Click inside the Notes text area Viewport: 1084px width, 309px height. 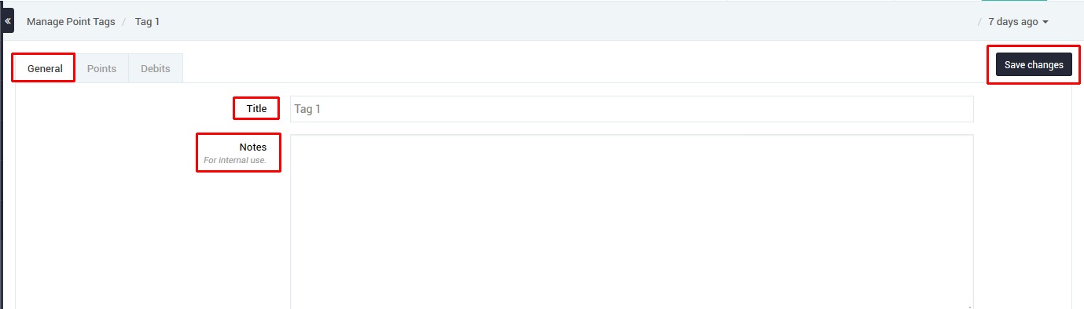click(x=632, y=222)
